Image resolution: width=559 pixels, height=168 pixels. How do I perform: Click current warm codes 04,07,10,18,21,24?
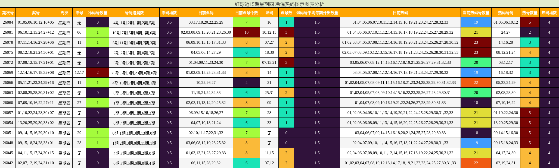(x=206, y=123)
